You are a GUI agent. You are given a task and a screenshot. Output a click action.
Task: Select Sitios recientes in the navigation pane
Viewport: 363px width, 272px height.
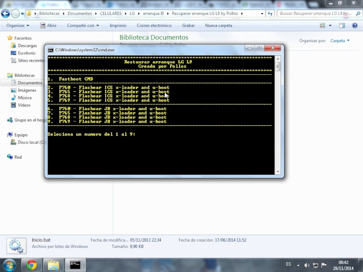(30, 60)
